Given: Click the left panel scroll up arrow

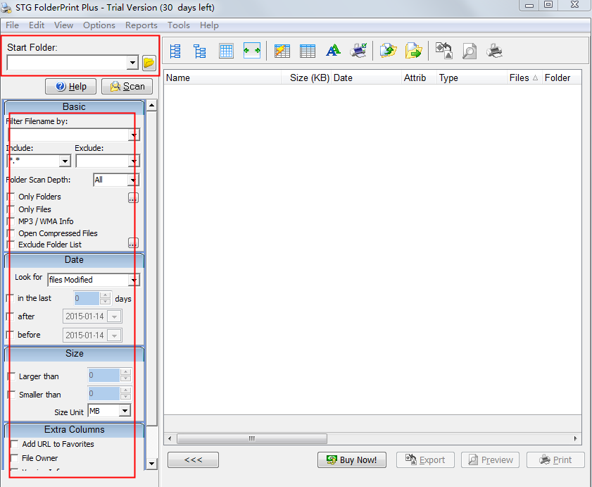Looking at the screenshot, I should (152, 106).
